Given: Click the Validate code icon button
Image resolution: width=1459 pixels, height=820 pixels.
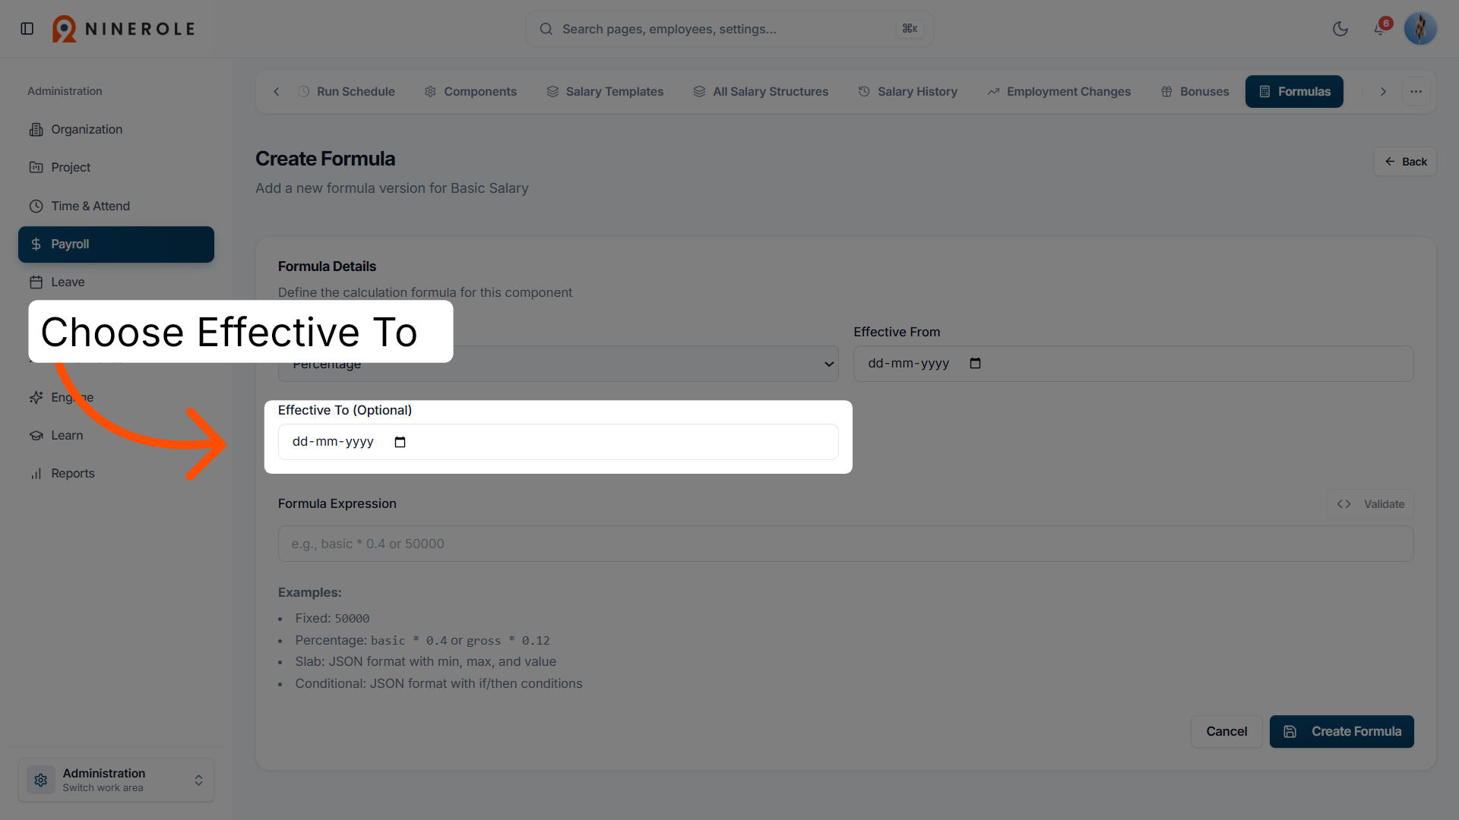Looking at the screenshot, I should (x=1370, y=504).
